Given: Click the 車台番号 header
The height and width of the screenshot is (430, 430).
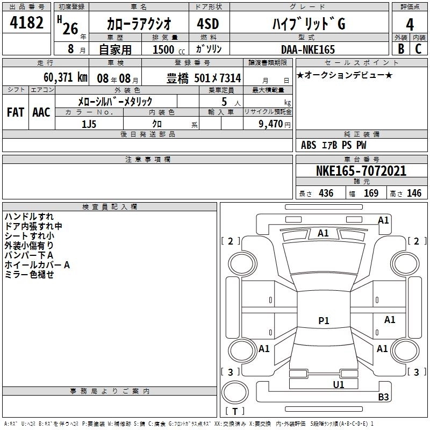Looking at the screenshot, I should (x=361, y=159).
